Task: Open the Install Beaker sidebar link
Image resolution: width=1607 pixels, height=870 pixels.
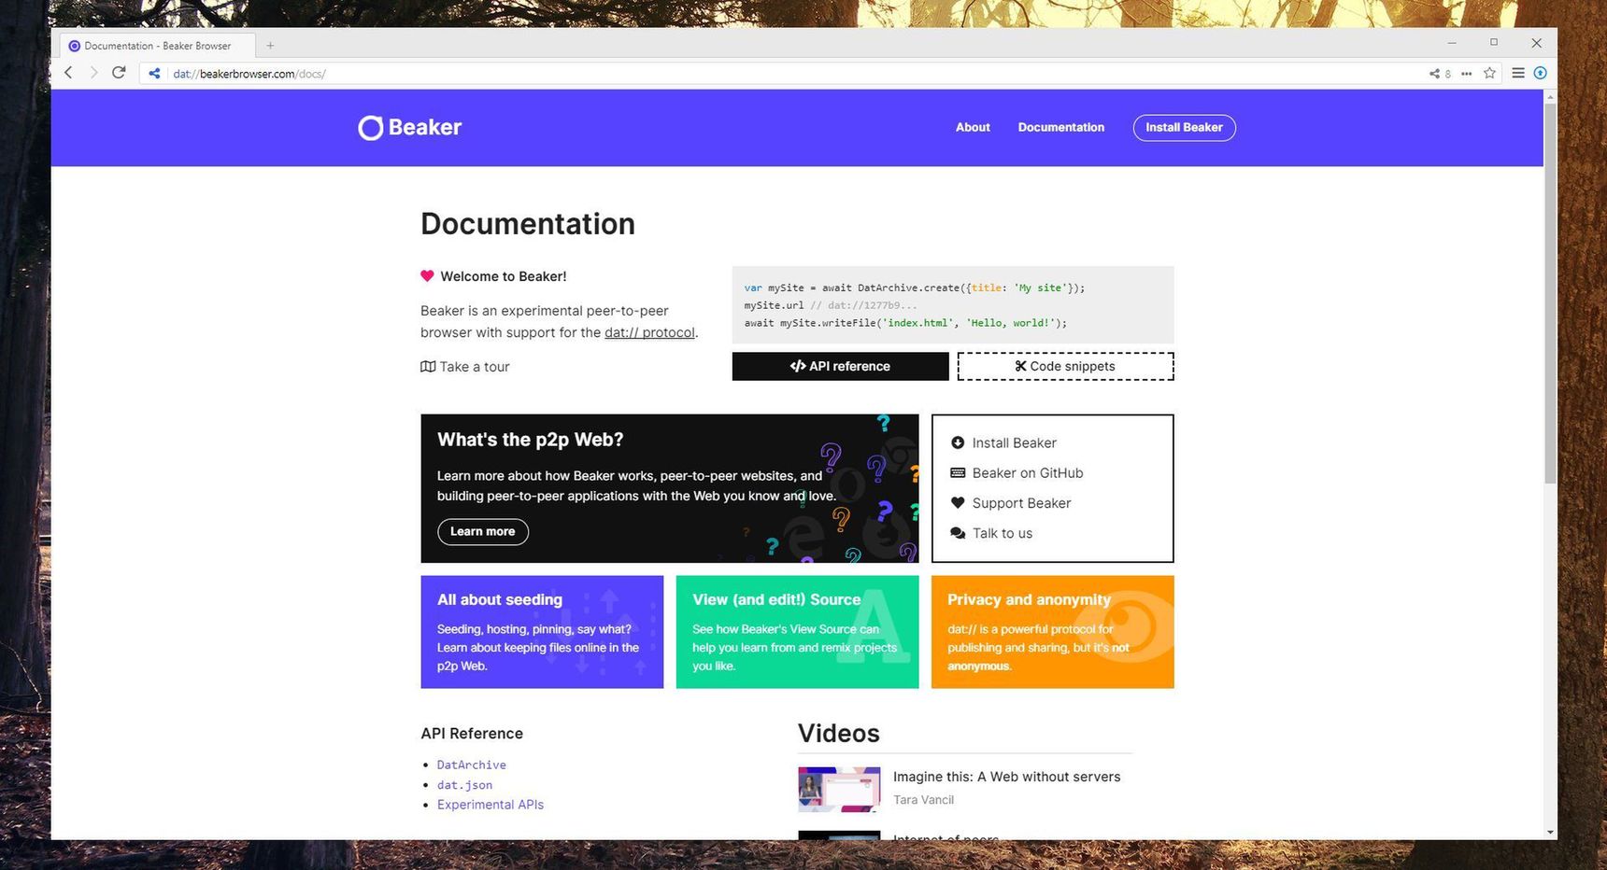Action: (1014, 442)
